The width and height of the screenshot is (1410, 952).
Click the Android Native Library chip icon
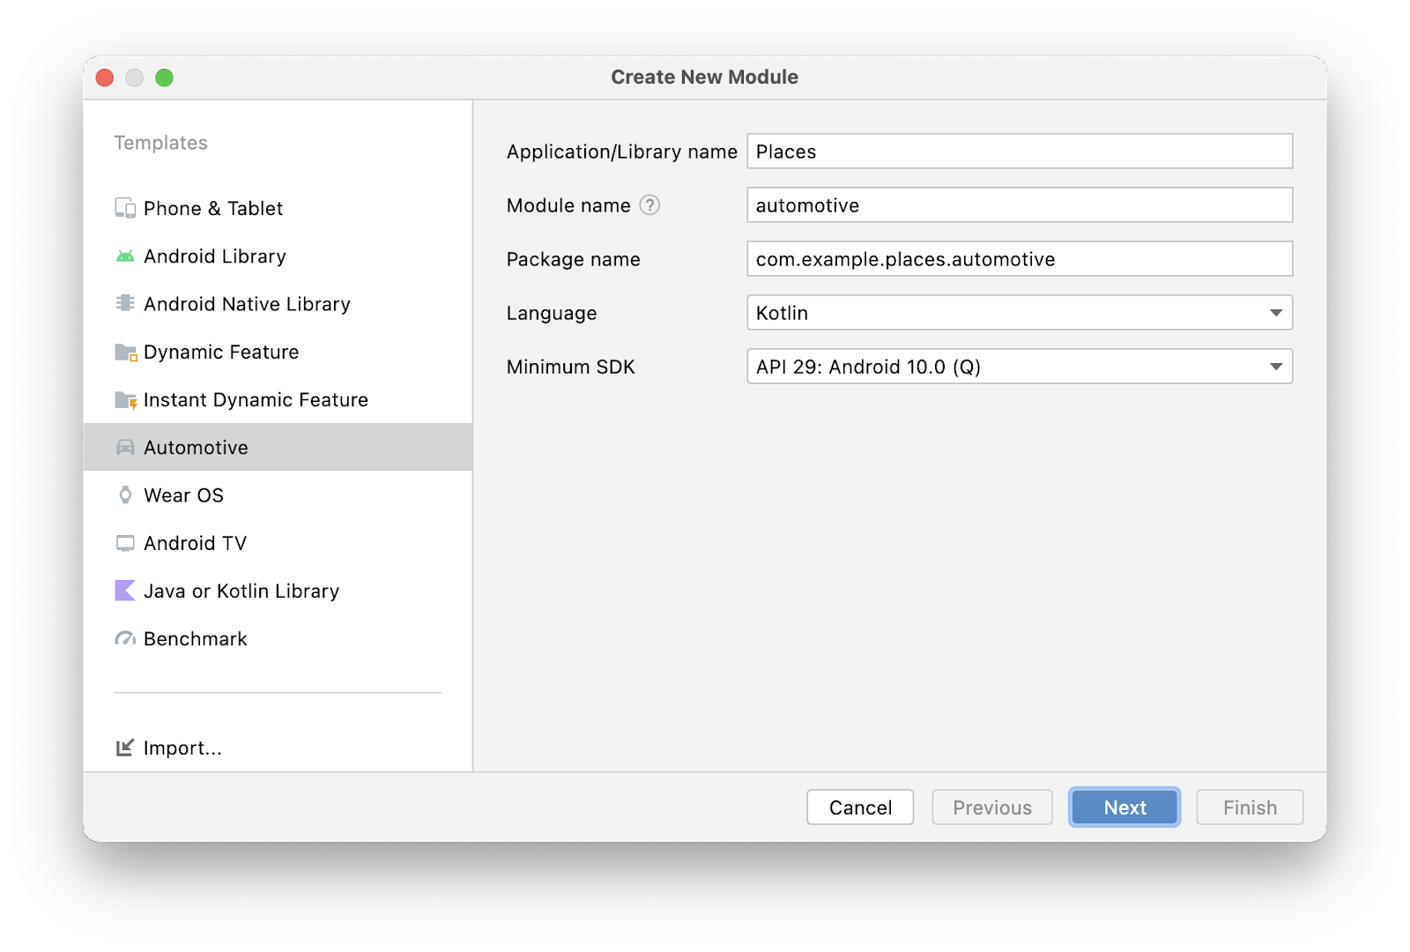point(125,303)
